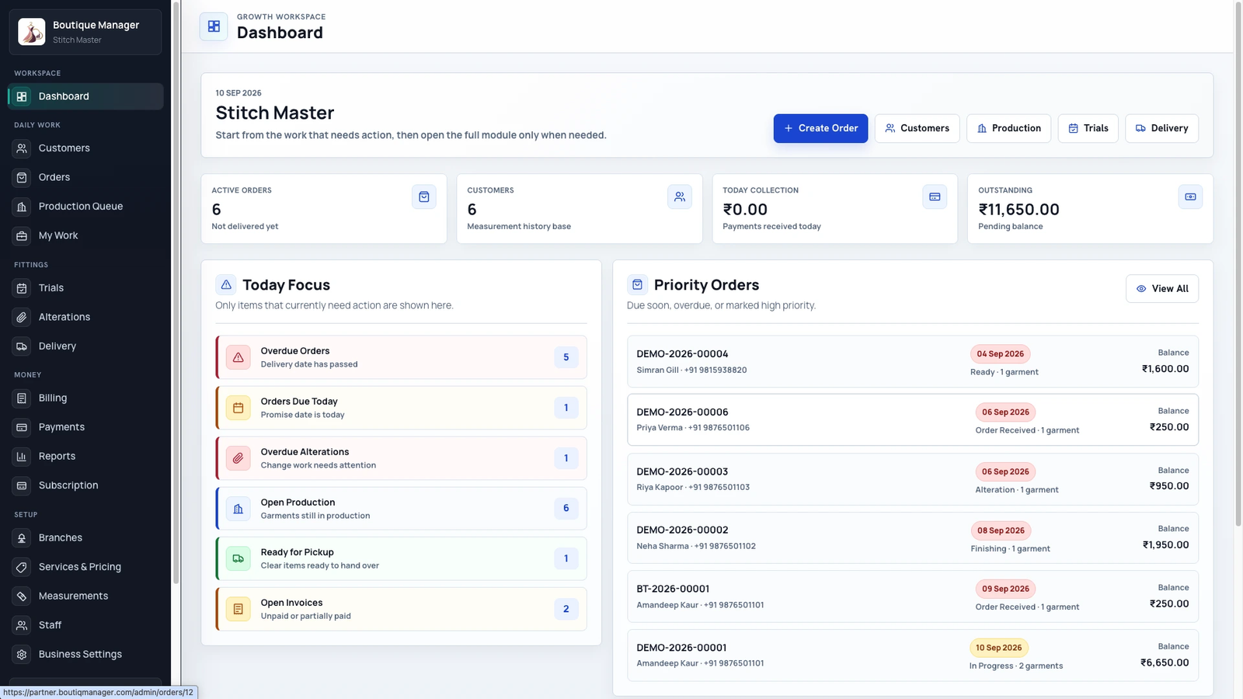Image resolution: width=1243 pixels, height=699 pixels.
Task: Click the Delivery truck icon in sidebar
Action: (x=22, y=346)
